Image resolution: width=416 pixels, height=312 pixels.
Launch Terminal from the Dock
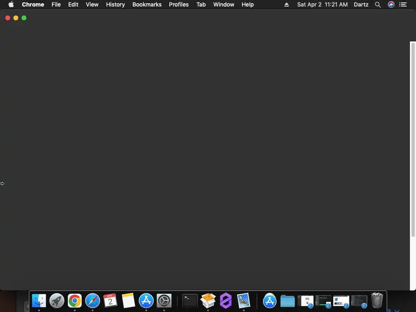190,301
